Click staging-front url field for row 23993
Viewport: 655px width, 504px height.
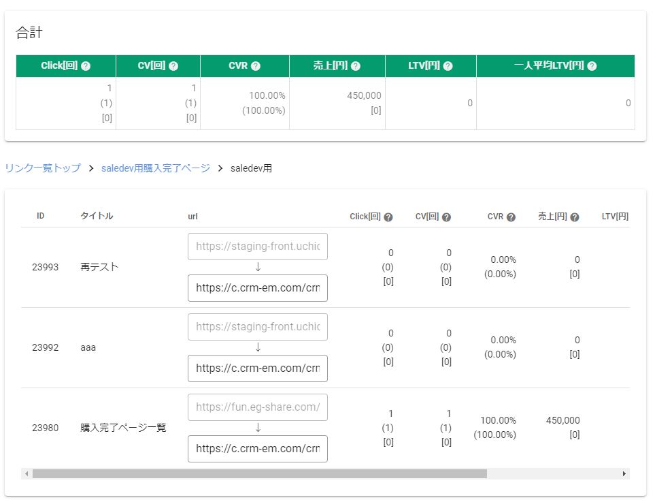(257, 247)
